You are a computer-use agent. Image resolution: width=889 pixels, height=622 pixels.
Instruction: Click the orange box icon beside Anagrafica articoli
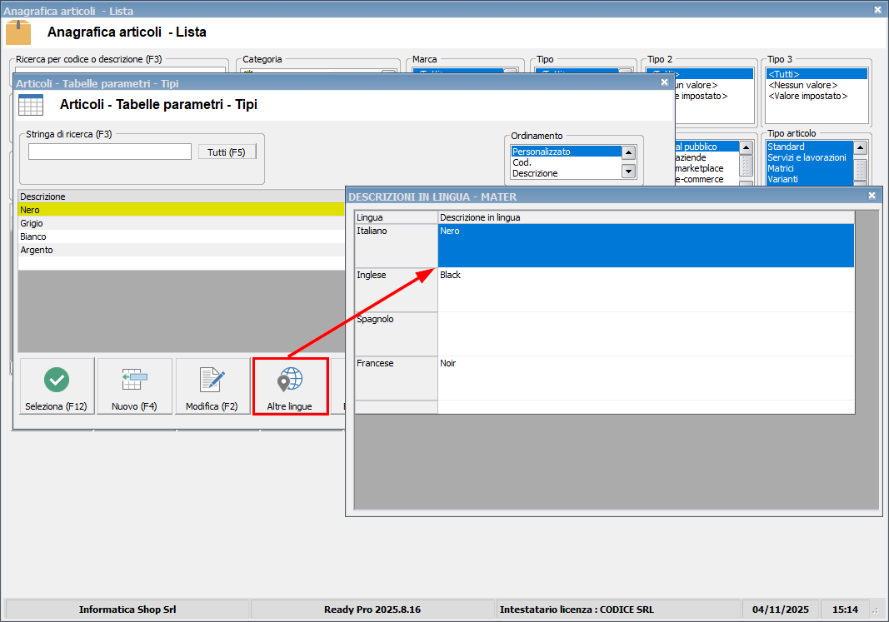(x=18, y=32)
